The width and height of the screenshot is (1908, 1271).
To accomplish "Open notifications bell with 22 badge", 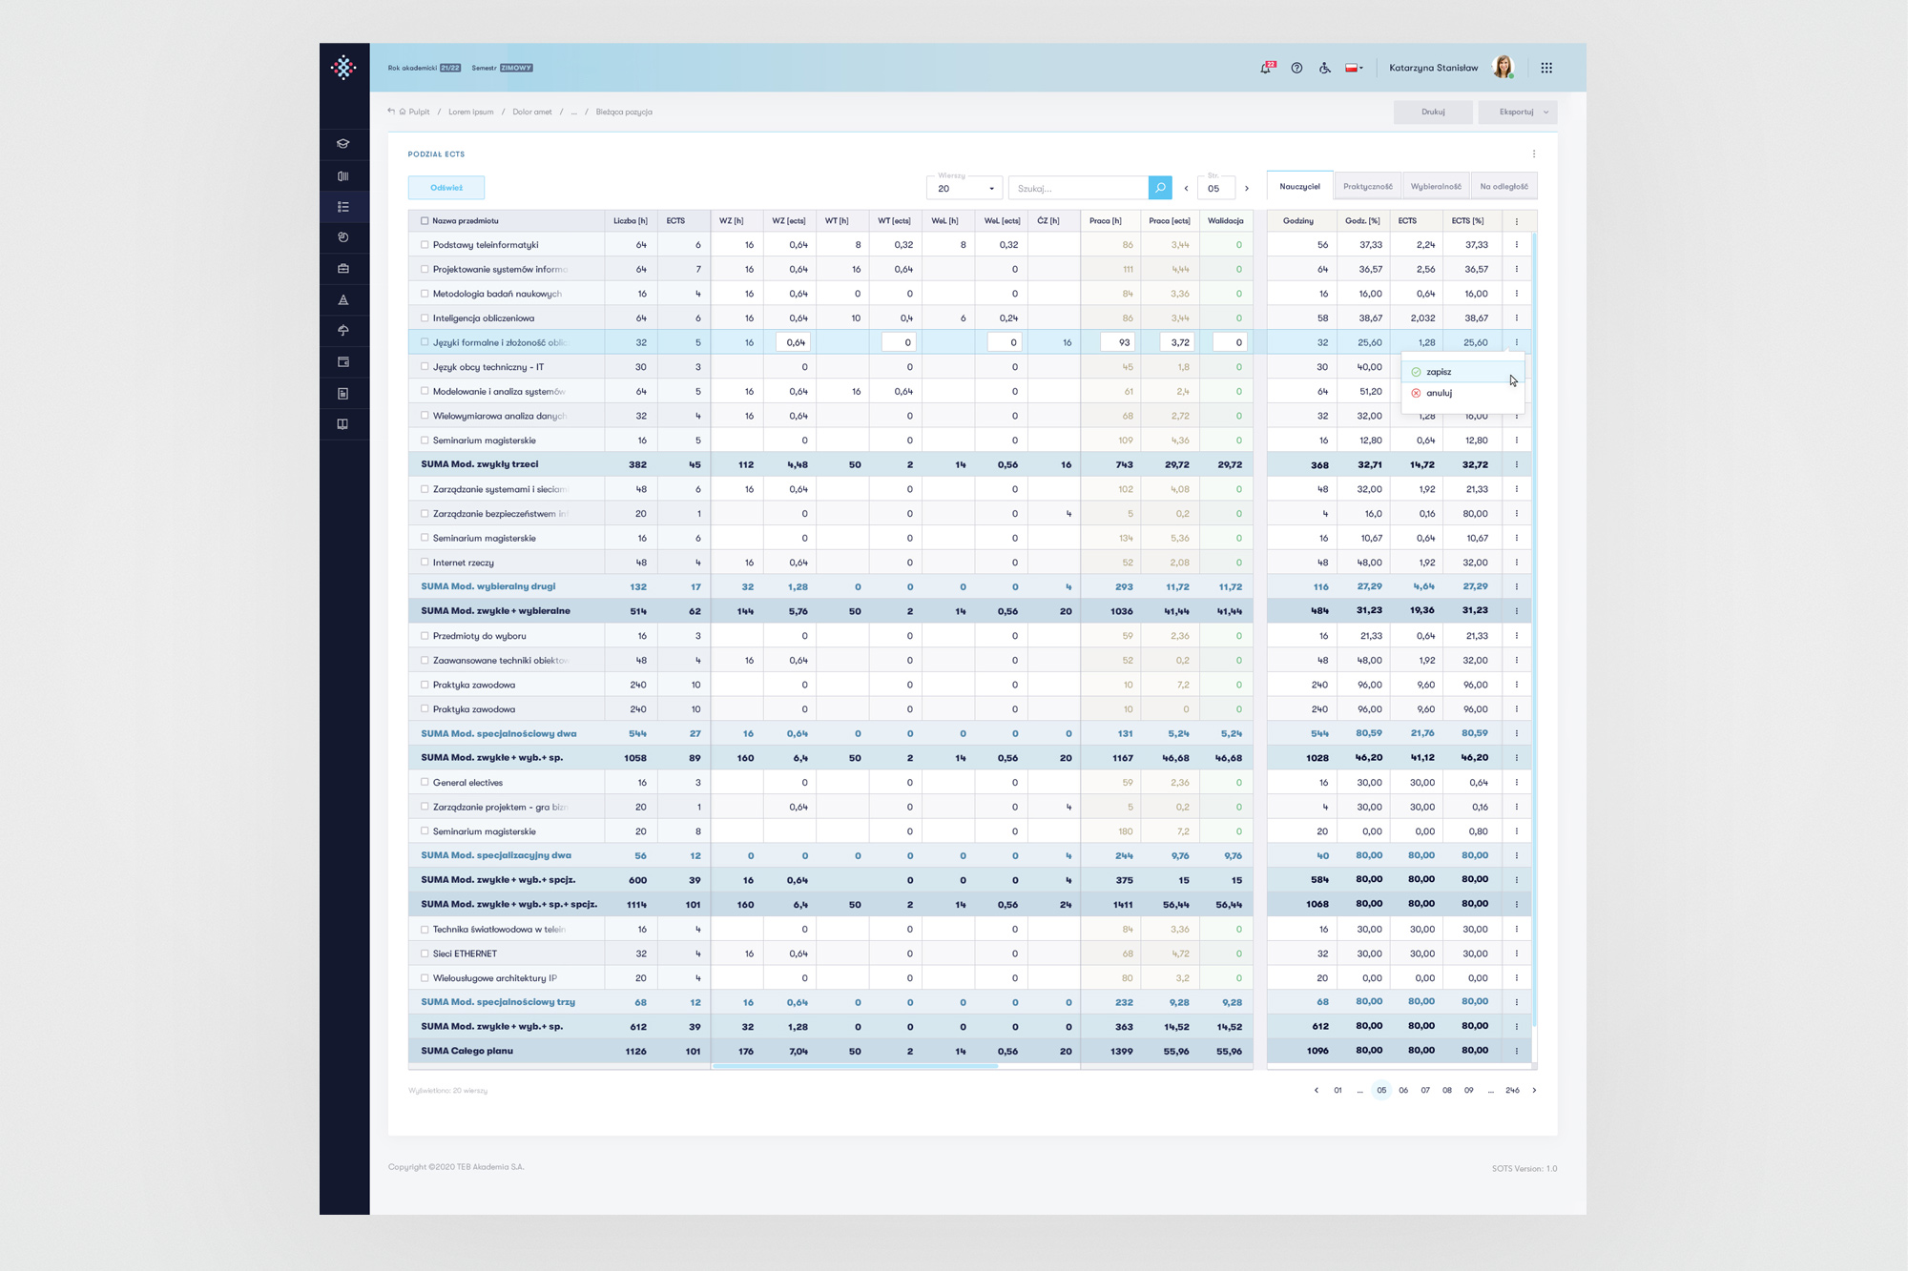I will [1266, 68].
